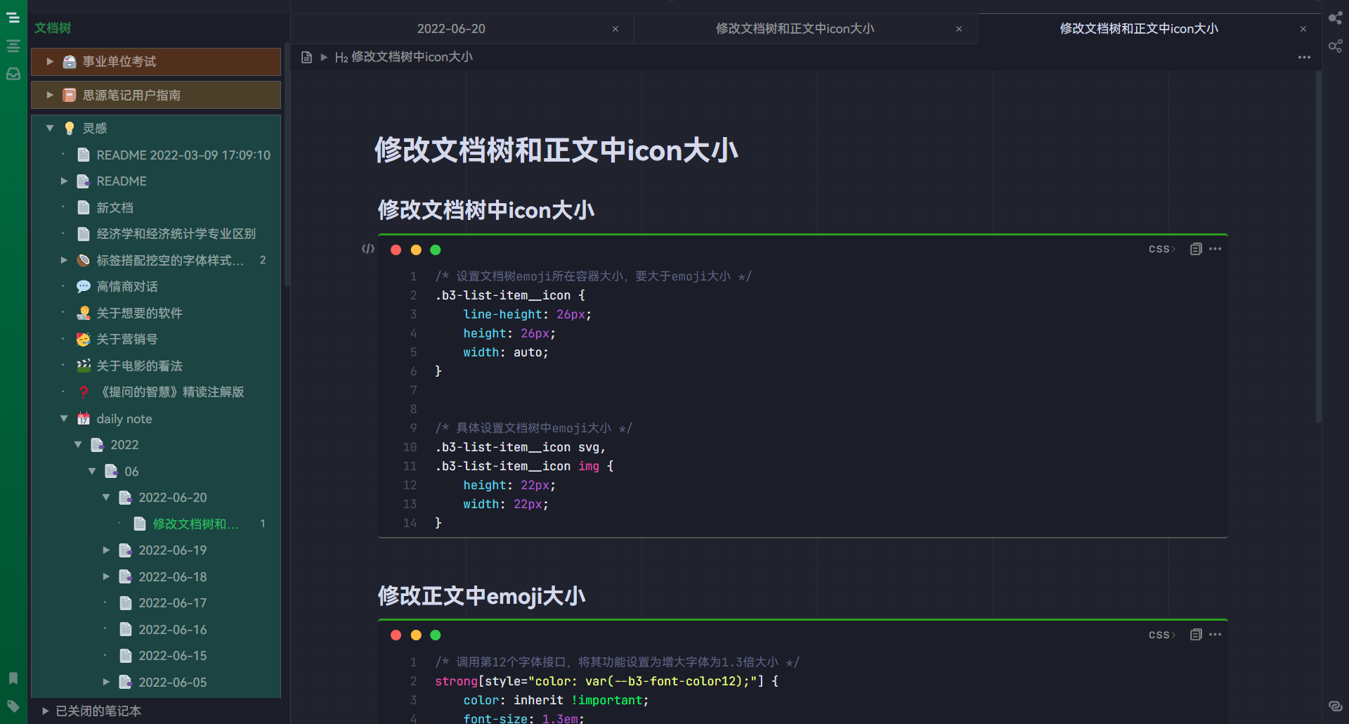1349x724 pixels.
Task: Click the document icon in breadcrumb
Action: (x=306, y=57)
